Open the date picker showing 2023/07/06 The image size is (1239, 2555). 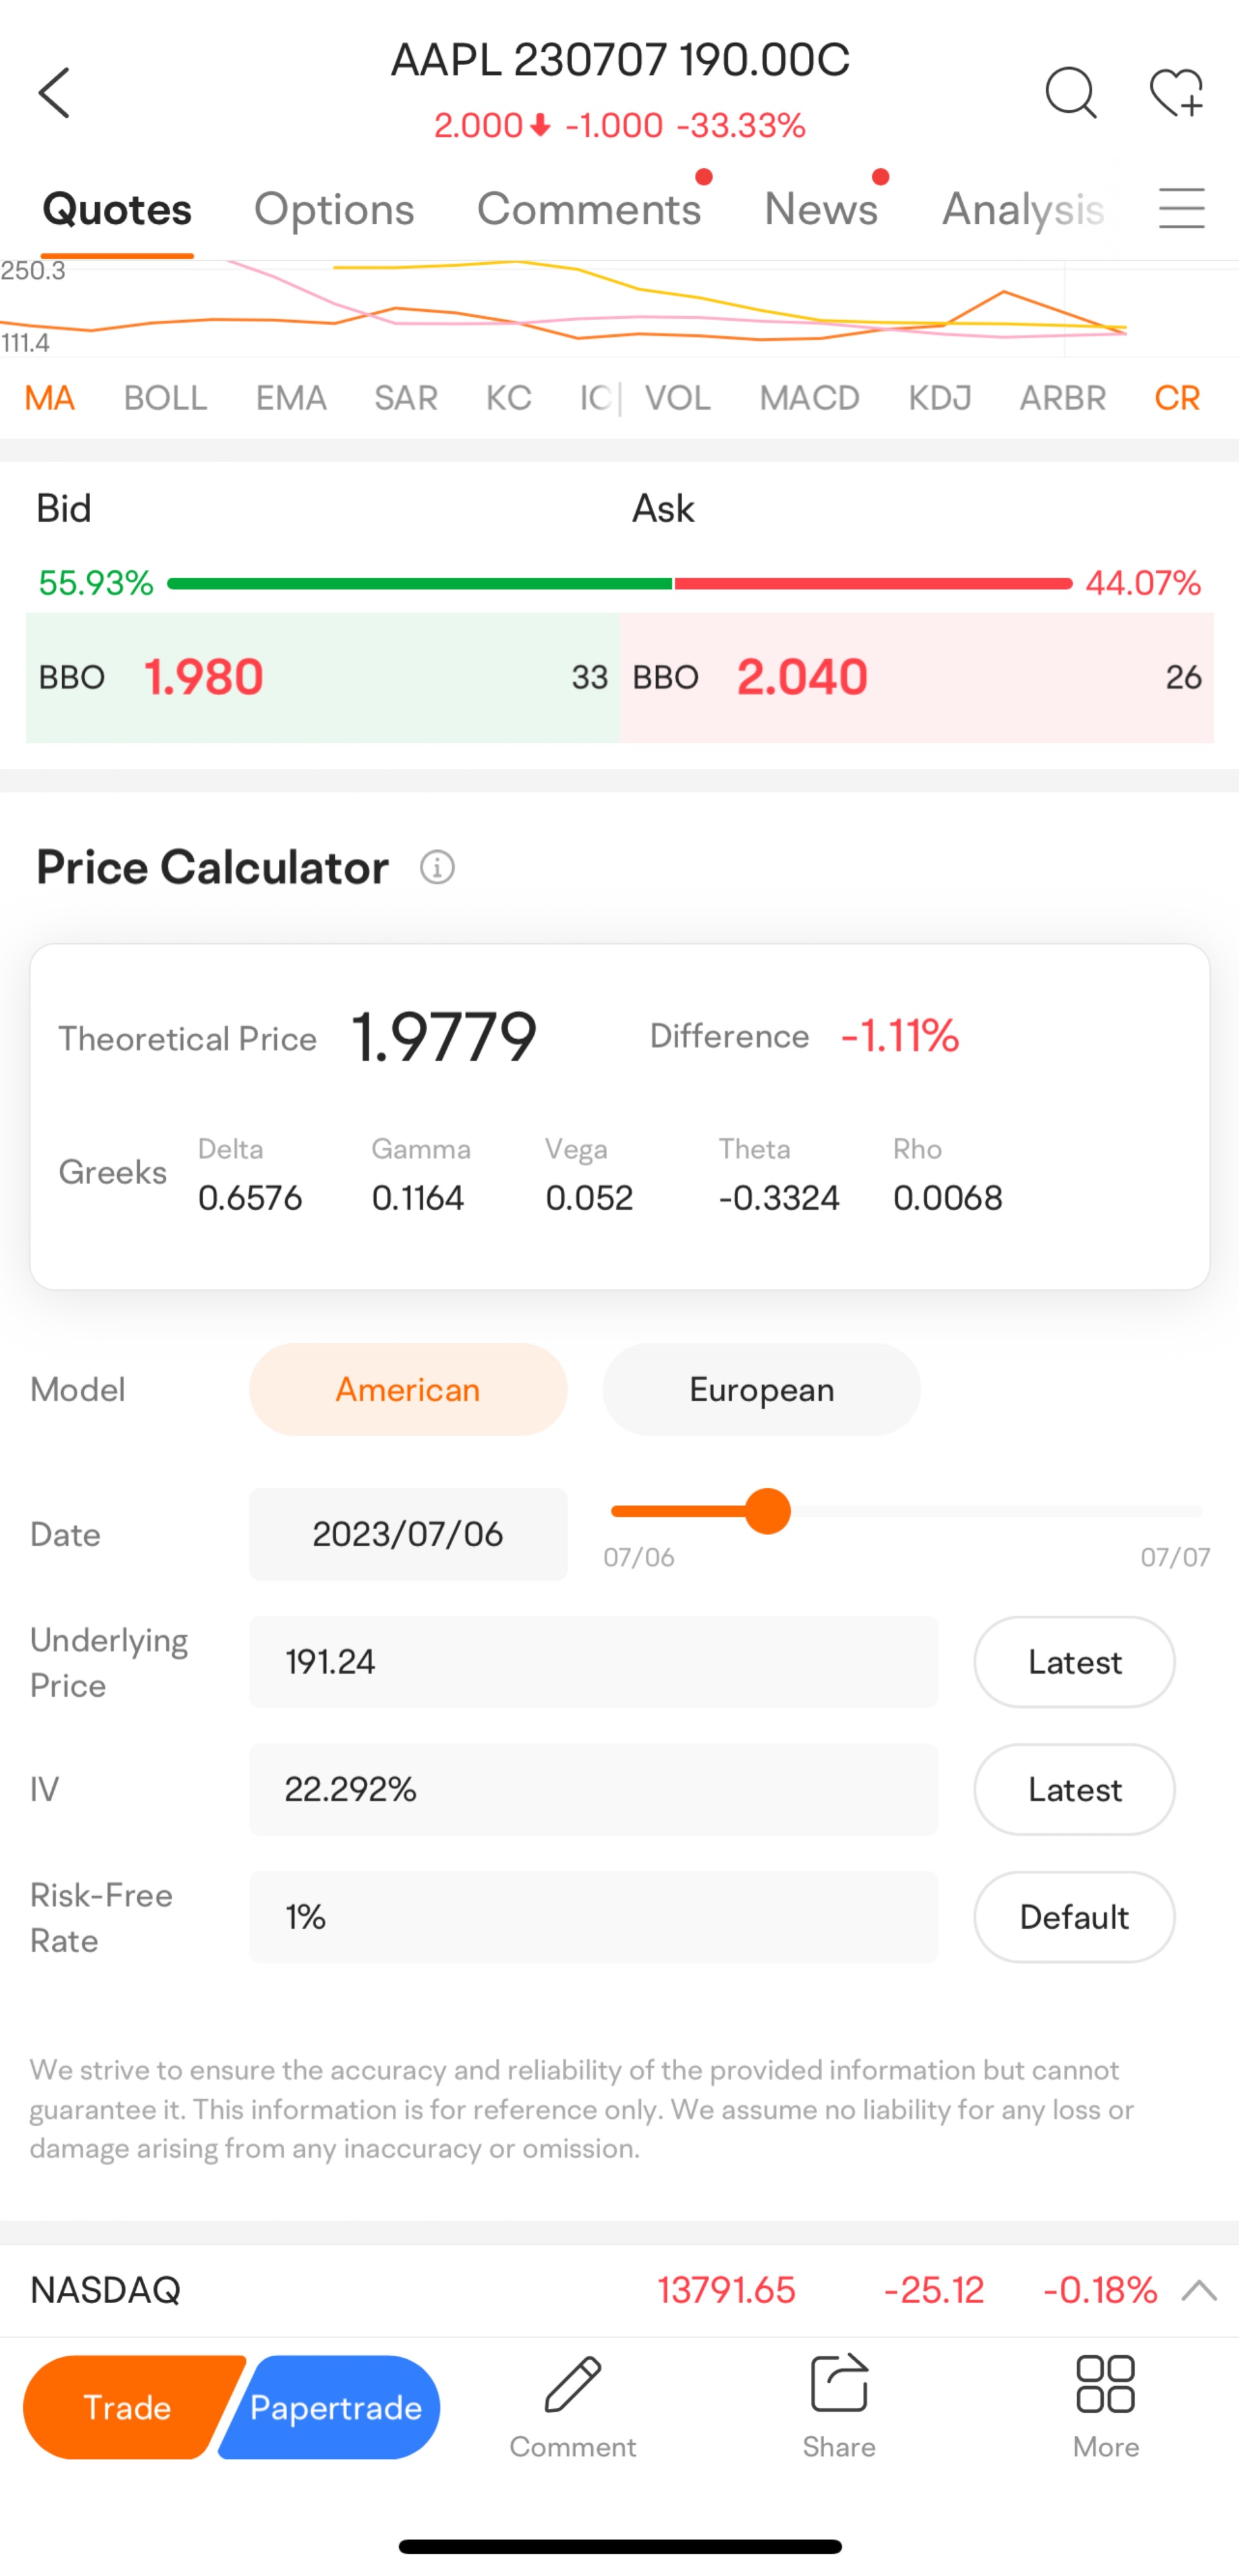pos(408,1535)
